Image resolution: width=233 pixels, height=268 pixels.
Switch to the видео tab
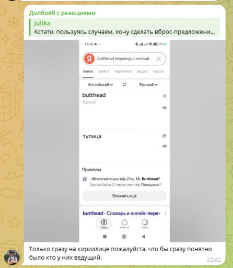coord(142,71)
